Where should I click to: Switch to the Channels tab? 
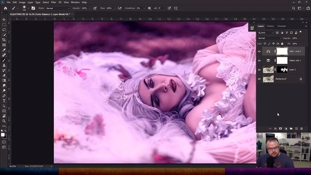tap(281, 26)
